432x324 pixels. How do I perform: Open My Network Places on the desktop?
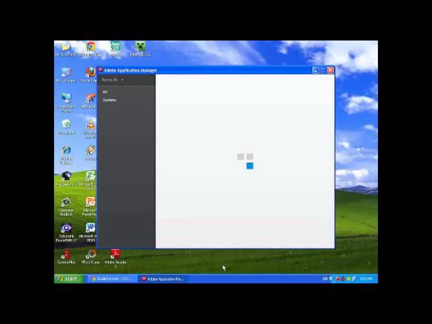click(66, 102)
